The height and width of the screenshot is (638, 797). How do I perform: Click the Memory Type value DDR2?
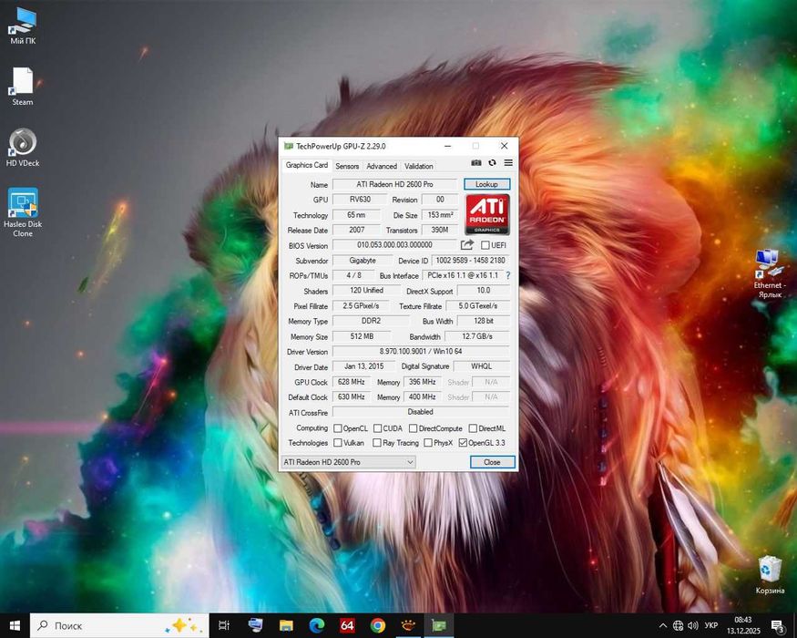[371, 321]
